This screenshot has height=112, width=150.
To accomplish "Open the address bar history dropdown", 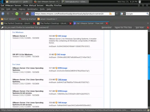I will 117,14.
